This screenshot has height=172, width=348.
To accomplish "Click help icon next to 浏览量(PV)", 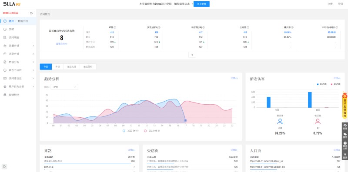I will coord(159,27).
